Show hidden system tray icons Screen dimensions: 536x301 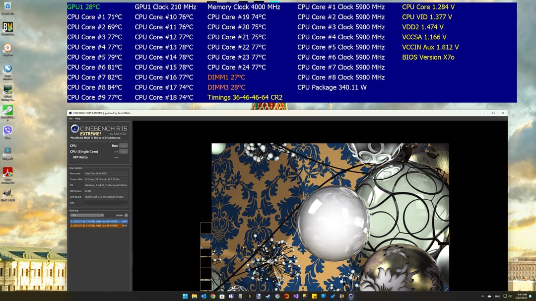[x=483, y=296]
